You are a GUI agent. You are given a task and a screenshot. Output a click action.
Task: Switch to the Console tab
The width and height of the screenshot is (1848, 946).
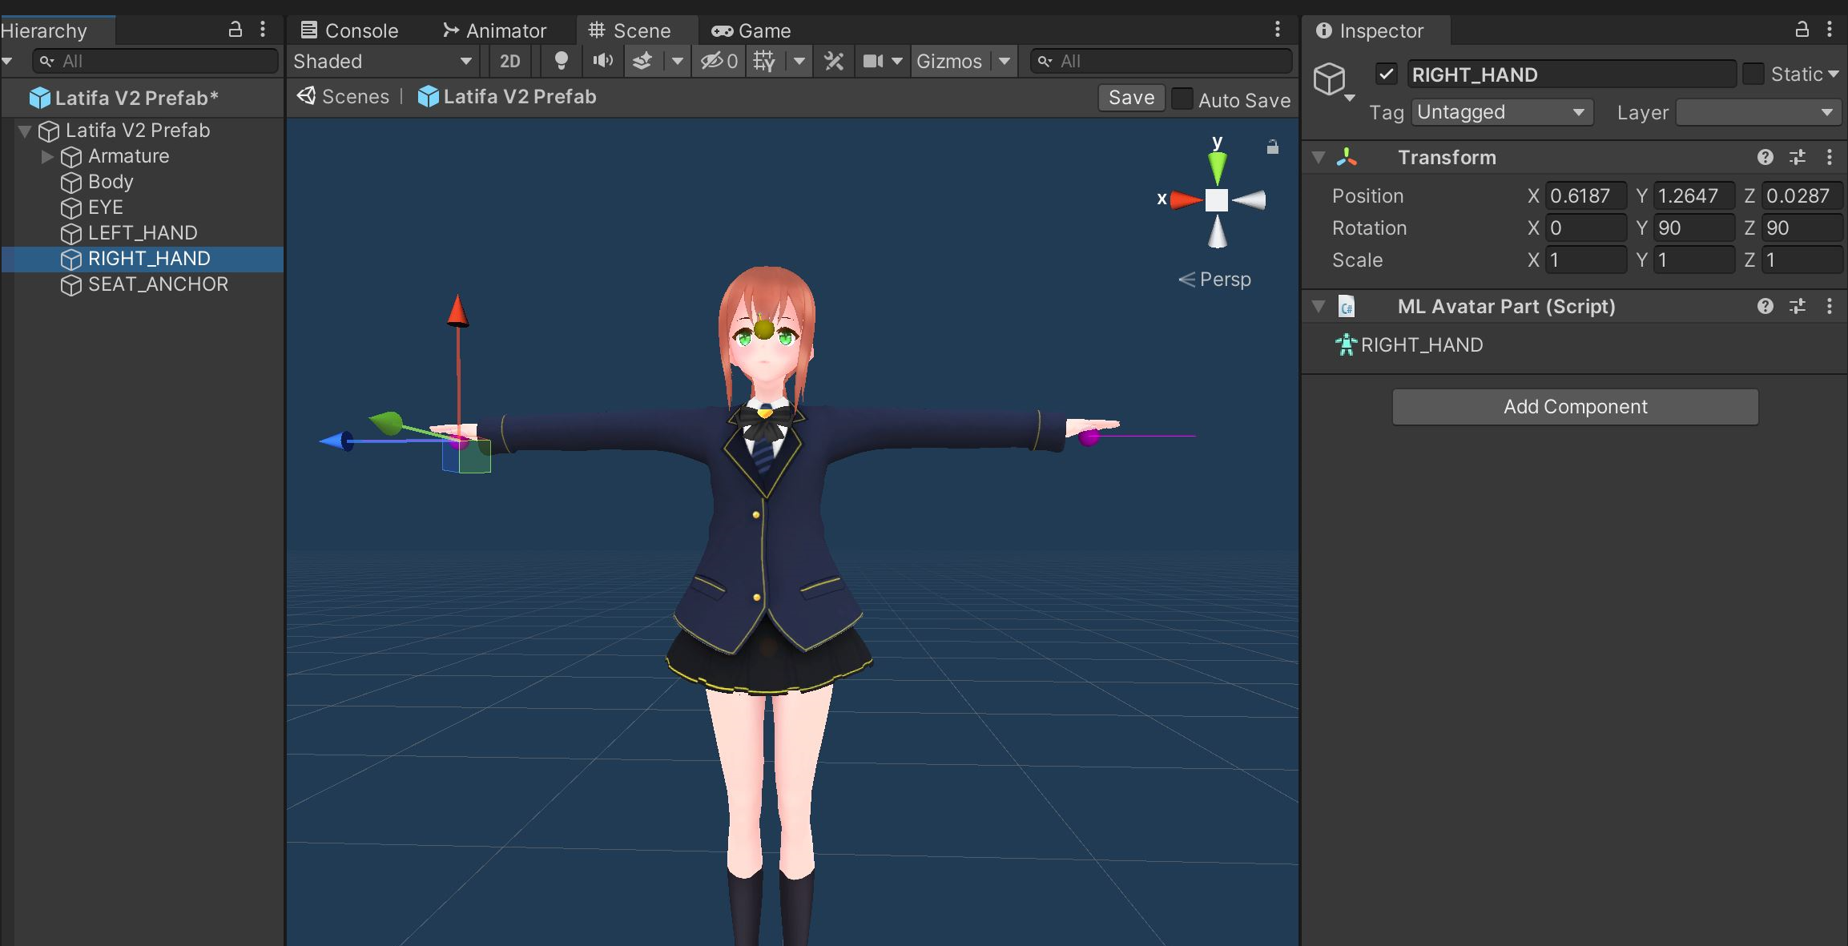point(348,30)
